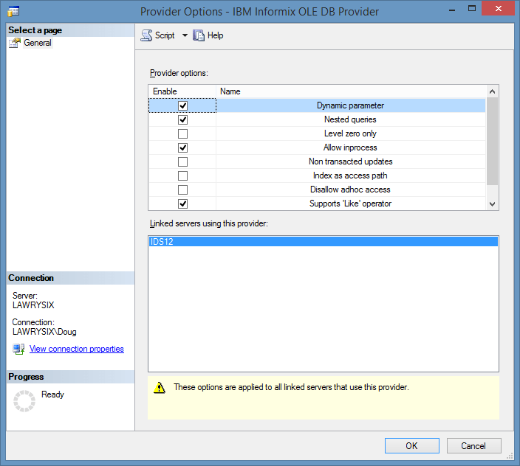Screen dimensions: 520x466
Task: Select the IDS12 linked server entry
Action: click(323, 242)
